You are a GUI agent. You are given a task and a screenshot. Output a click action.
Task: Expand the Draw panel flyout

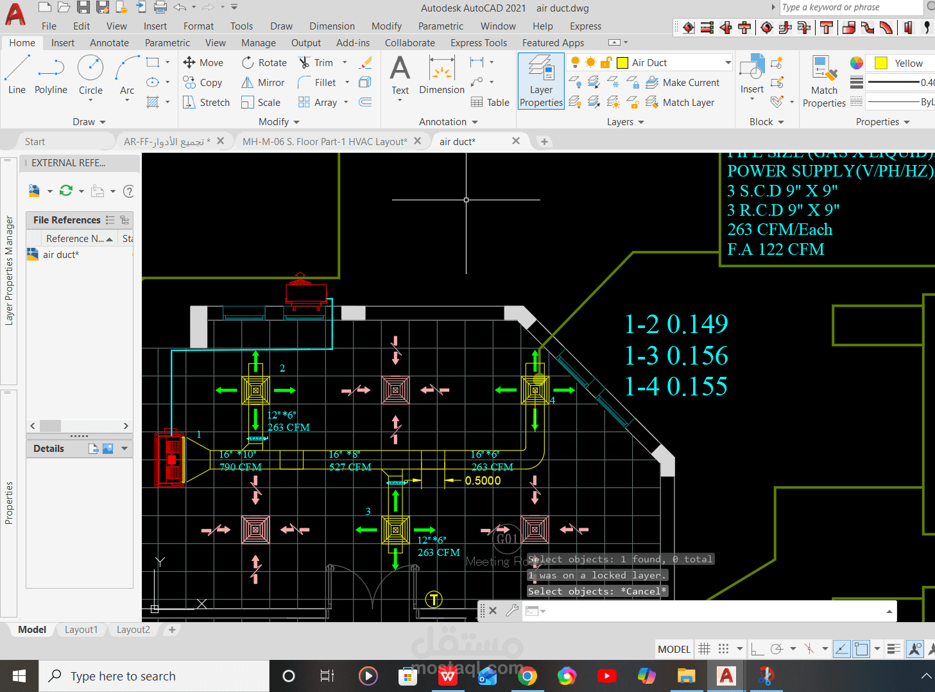pos(89,121)
